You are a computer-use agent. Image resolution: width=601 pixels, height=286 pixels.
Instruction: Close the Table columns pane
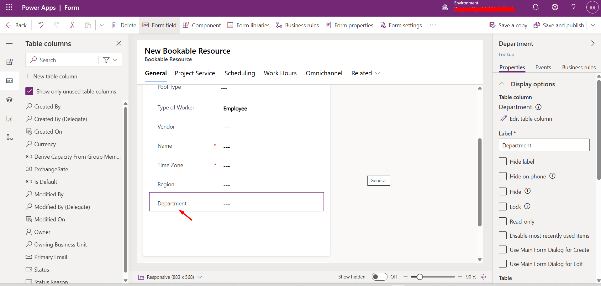tap(119, 44)
